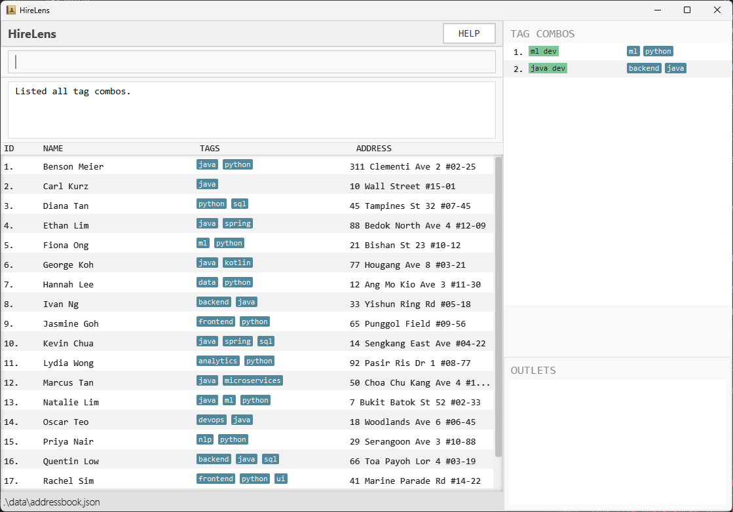Maximize the HireLens window

point(687,10)
